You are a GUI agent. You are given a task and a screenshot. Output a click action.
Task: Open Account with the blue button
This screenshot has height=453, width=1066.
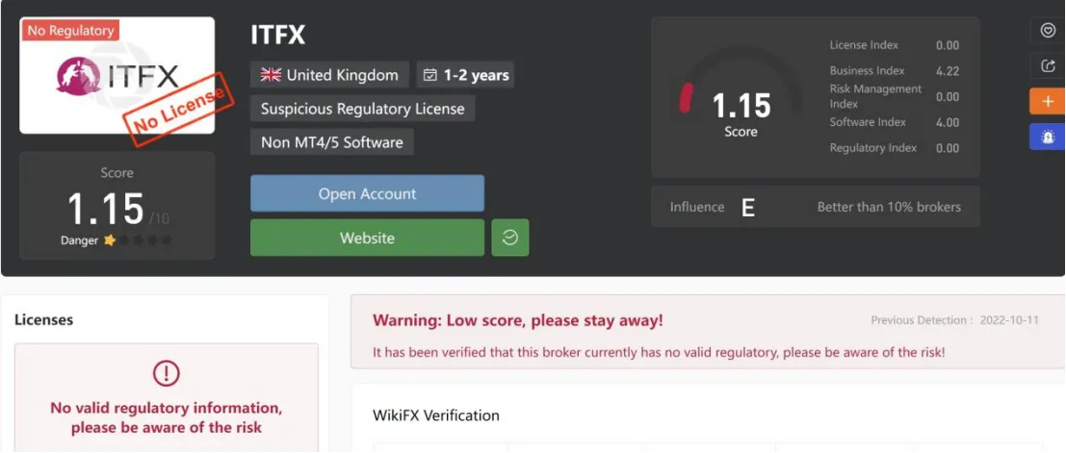[367, 193]
